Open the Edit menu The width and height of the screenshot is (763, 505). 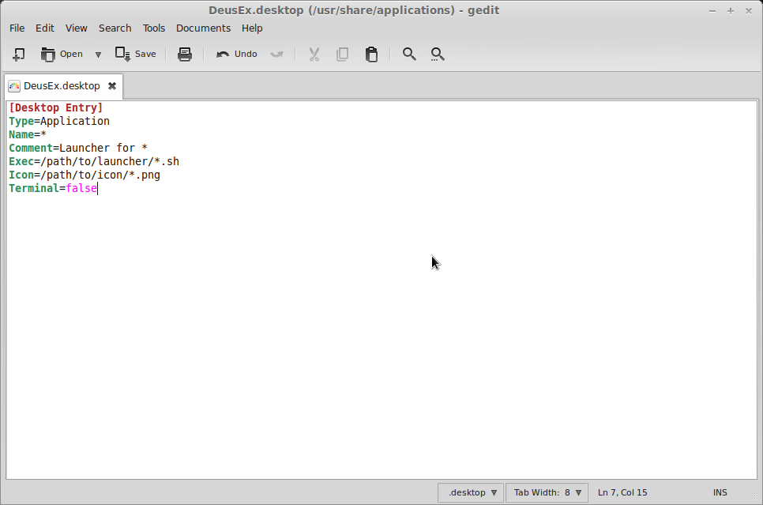coord(45,28)
